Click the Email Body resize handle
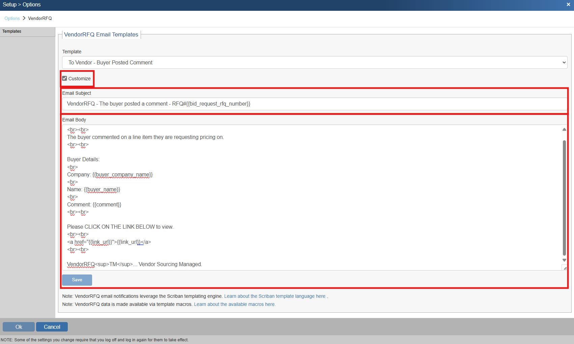Viewport: 574px width, 344px height. 565,268
